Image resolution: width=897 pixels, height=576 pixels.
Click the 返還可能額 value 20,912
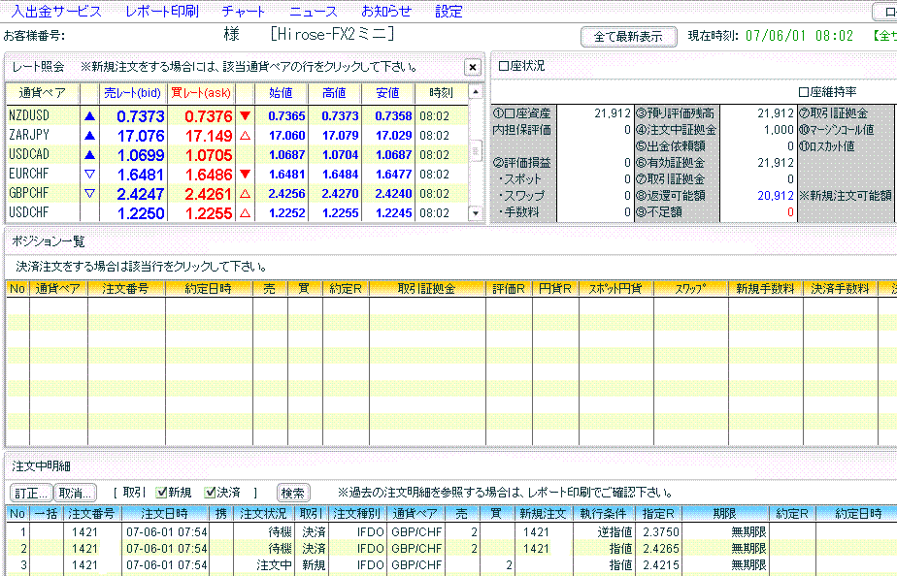point(775,196)
